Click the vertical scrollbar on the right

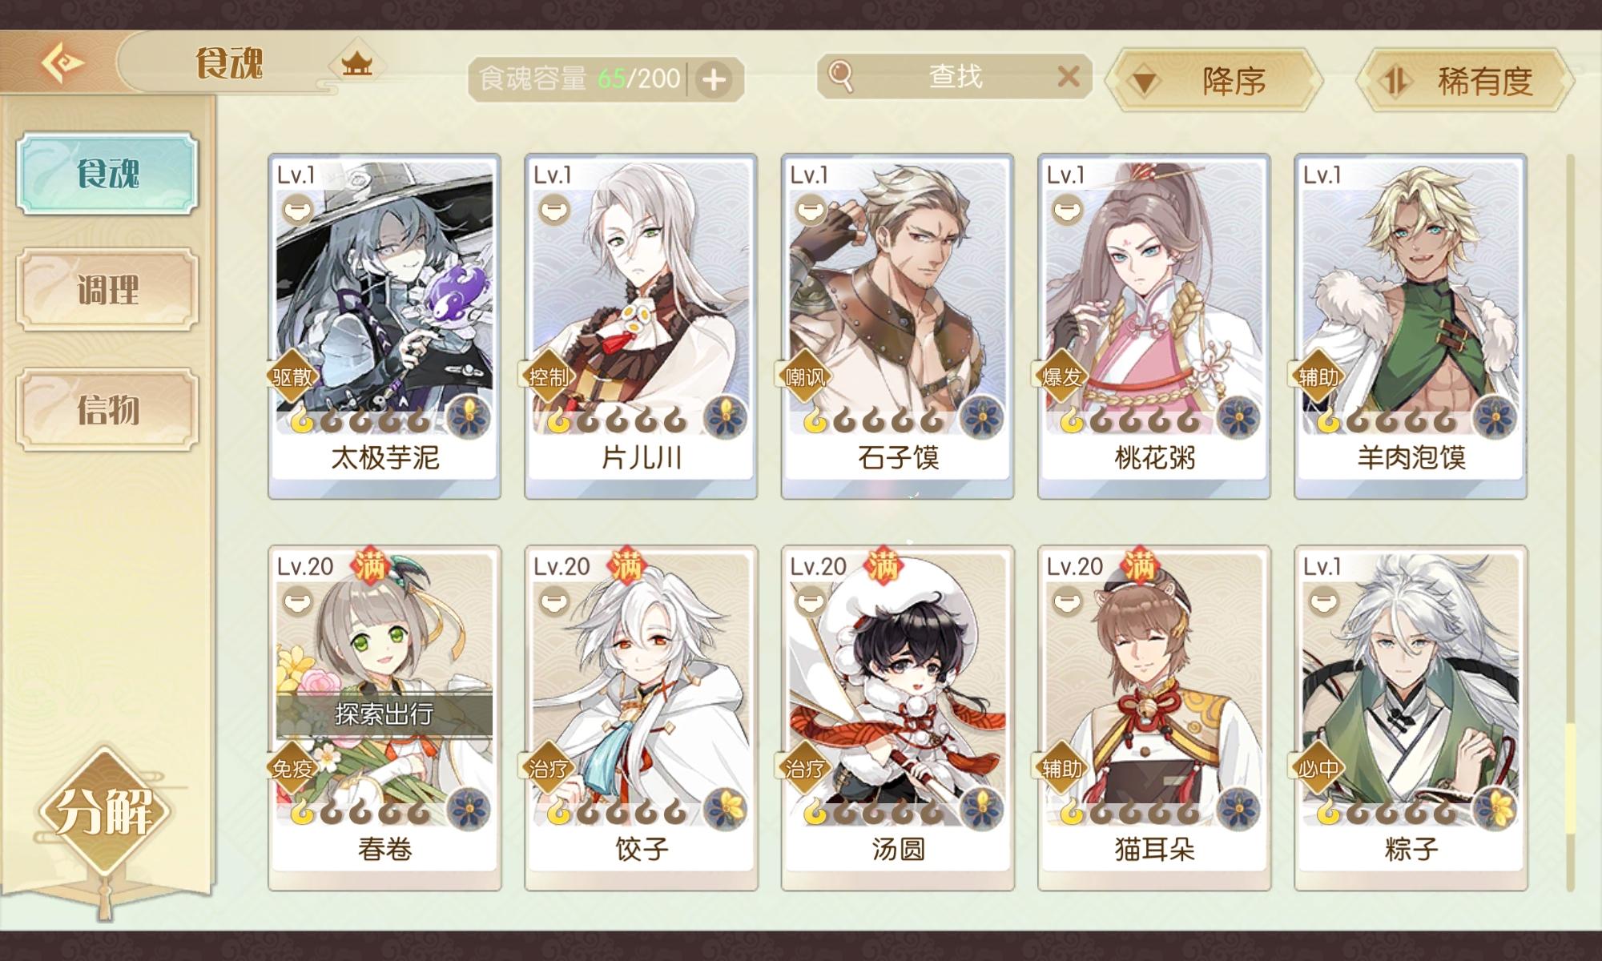click(1571, 522)
